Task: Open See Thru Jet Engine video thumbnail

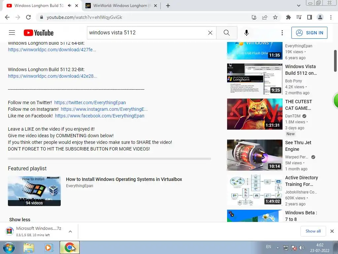Action: point(254,155)
